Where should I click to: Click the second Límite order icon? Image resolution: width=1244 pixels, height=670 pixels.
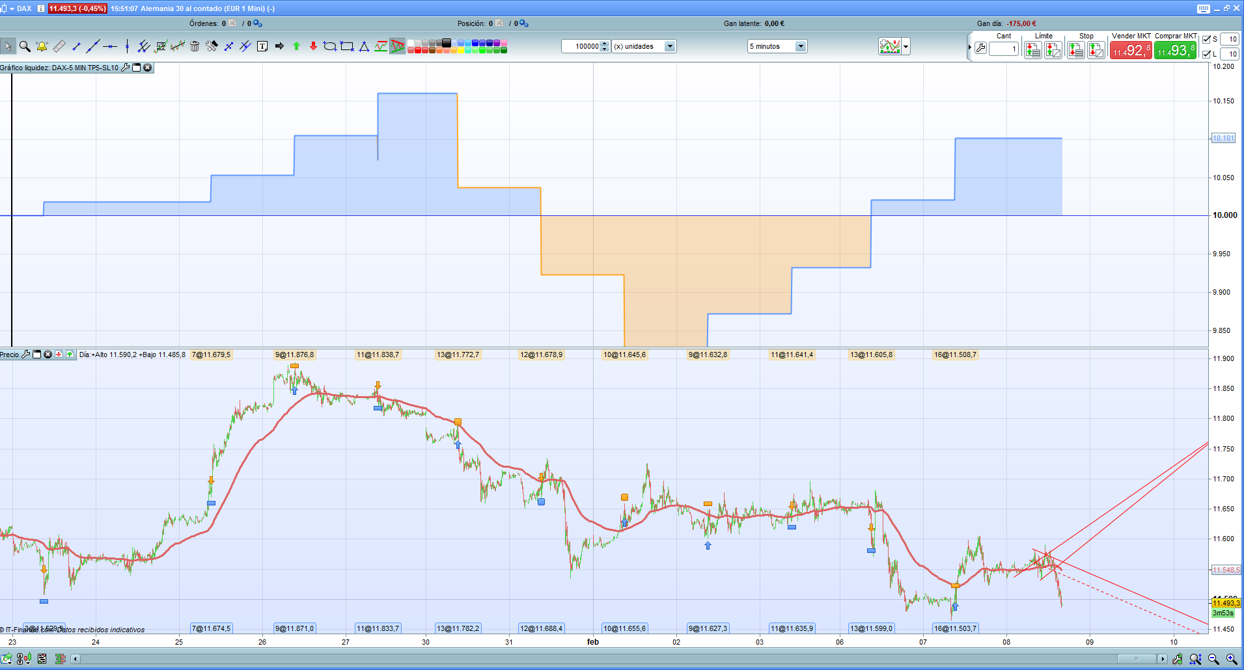(x=1053, y=50)
